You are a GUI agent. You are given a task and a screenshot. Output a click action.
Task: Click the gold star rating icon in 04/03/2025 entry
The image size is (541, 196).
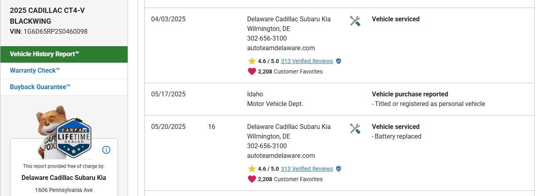[x=252, y=61]
